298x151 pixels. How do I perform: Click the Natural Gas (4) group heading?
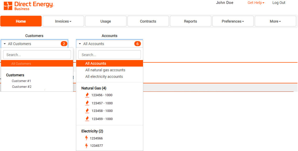[94, 88]
